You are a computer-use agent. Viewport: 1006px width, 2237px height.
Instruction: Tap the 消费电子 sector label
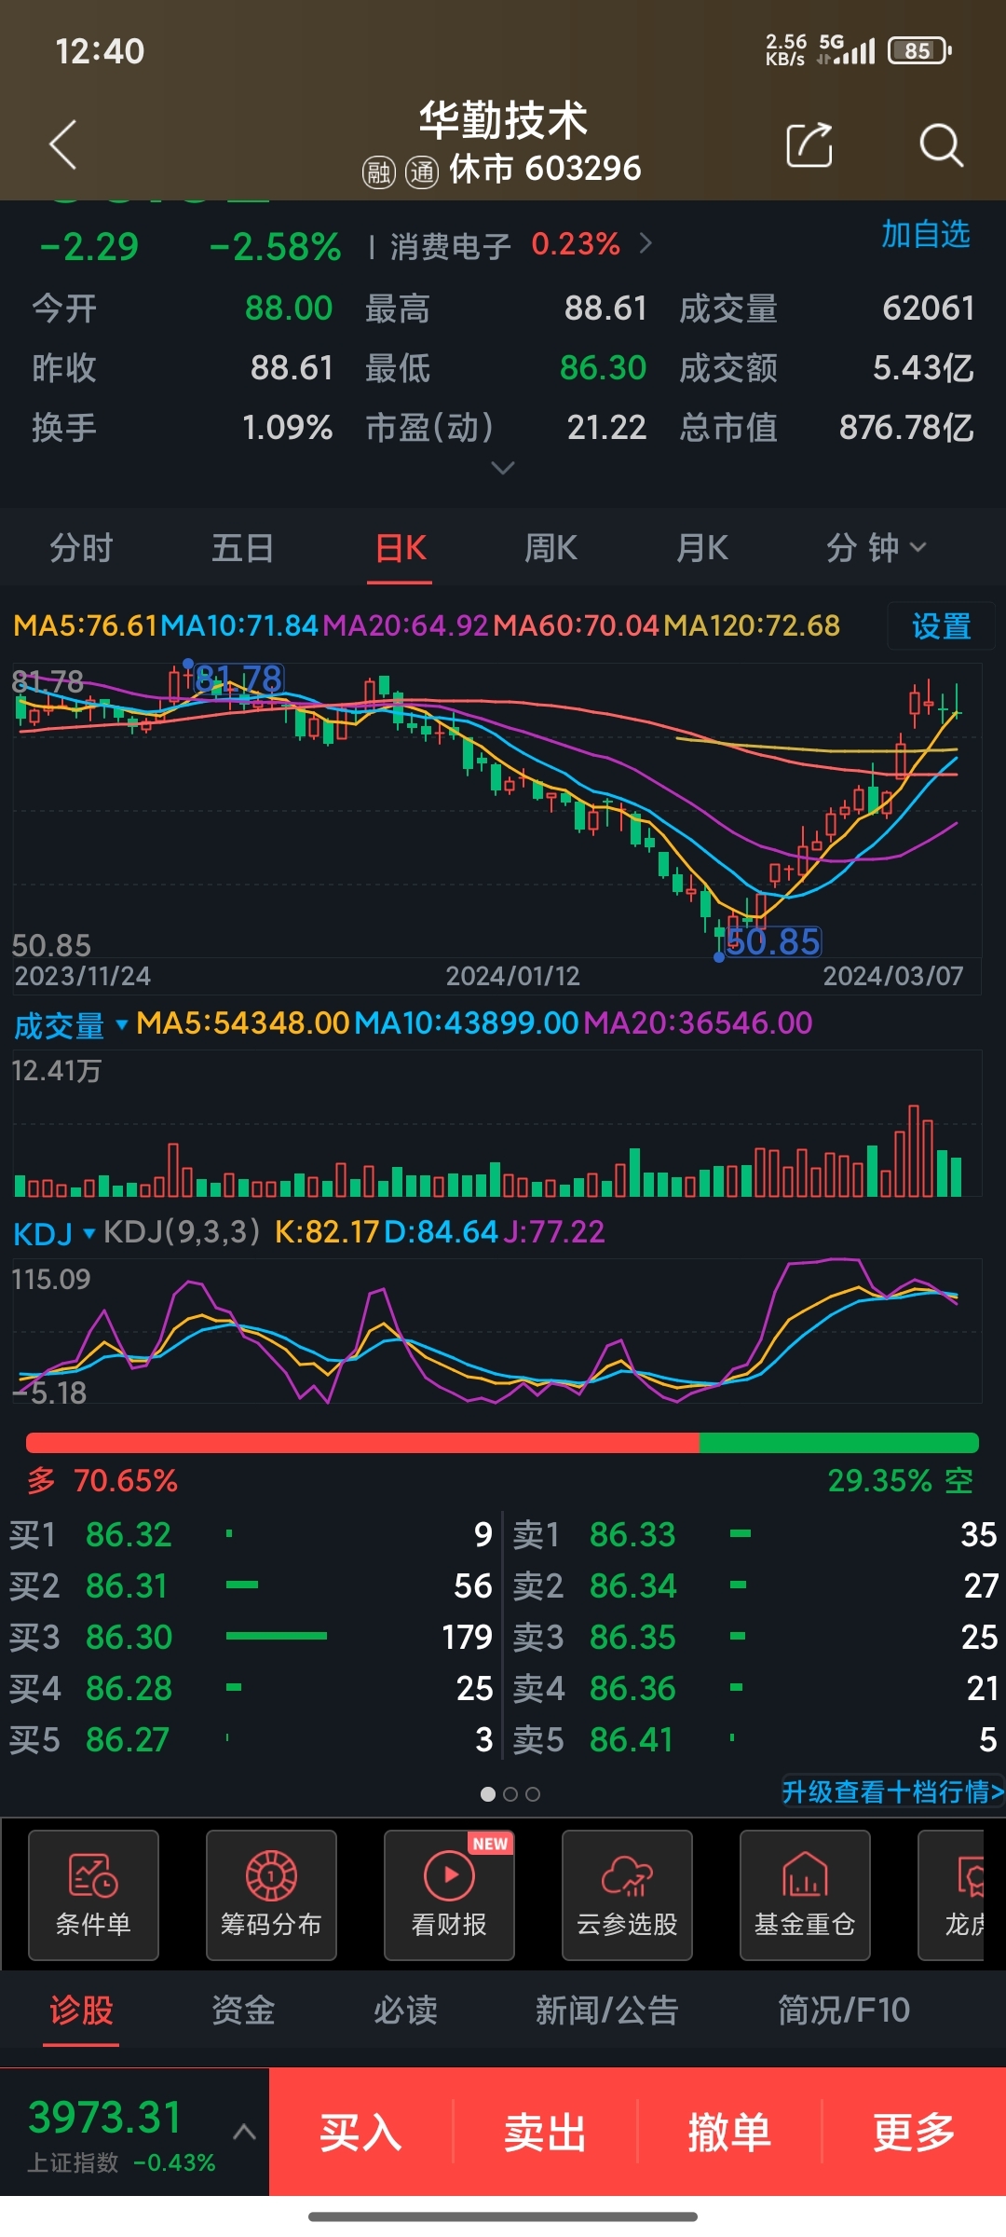click(x=451, y=246)
